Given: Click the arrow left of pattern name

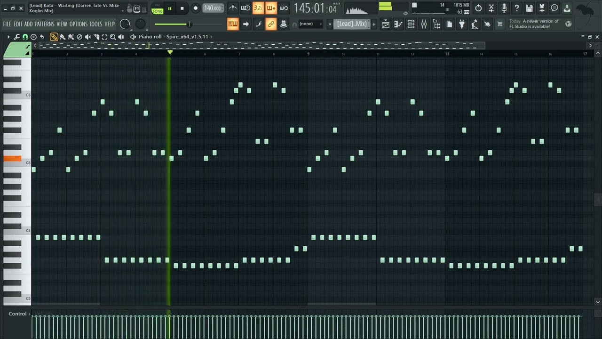Looking at the screenshot, I should pyautogui.click(x=330, y=24).
